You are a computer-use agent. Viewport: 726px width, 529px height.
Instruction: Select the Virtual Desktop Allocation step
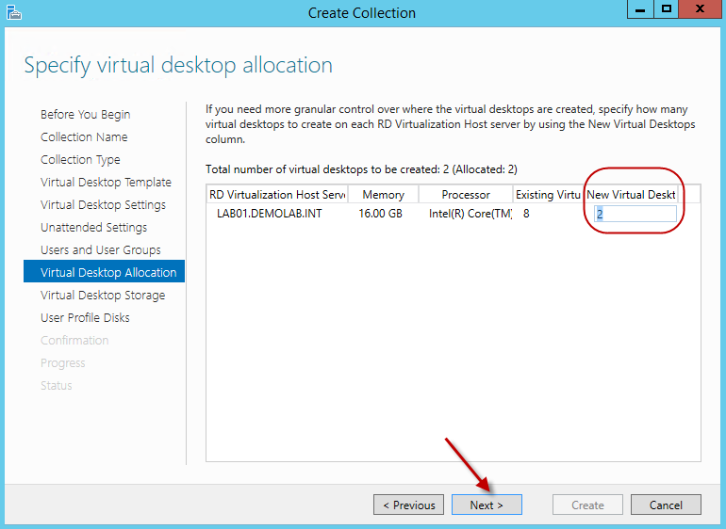[108, 273]
